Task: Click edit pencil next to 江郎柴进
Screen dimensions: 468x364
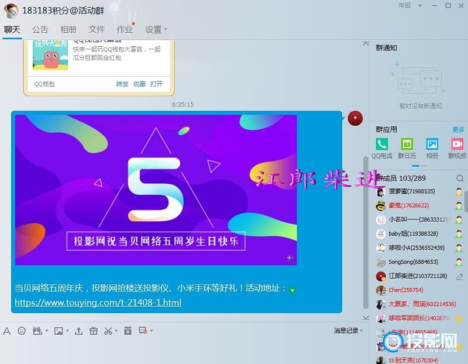Action: (x=459, y=276)
